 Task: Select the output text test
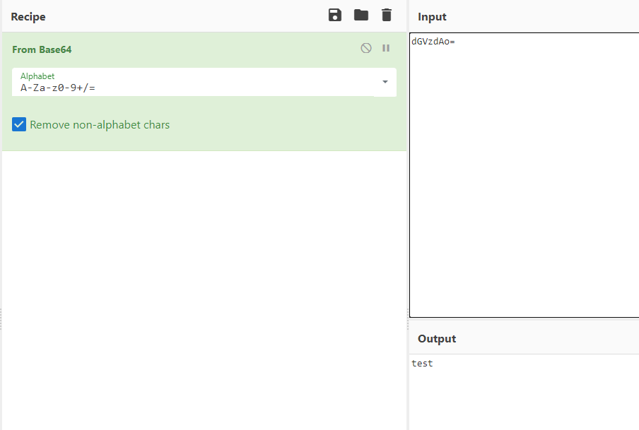422,363
